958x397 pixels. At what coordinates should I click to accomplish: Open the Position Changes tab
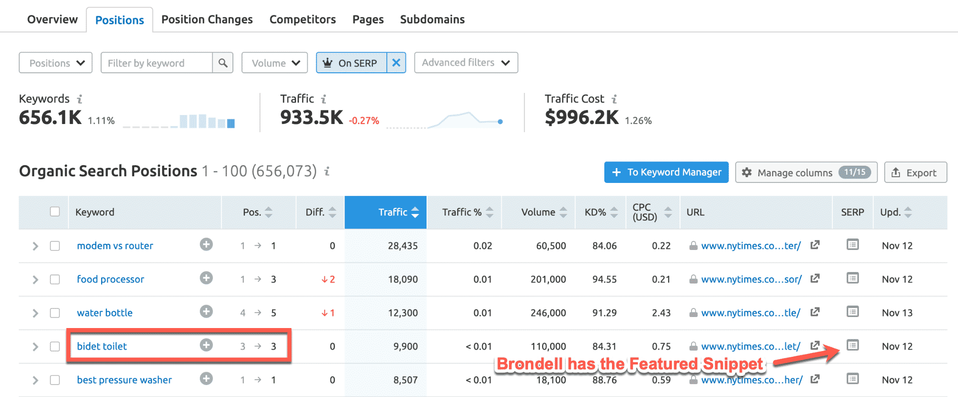(x=207, y=20)
